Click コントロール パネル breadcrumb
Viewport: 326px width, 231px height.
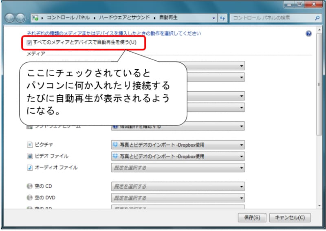[68, 18]
